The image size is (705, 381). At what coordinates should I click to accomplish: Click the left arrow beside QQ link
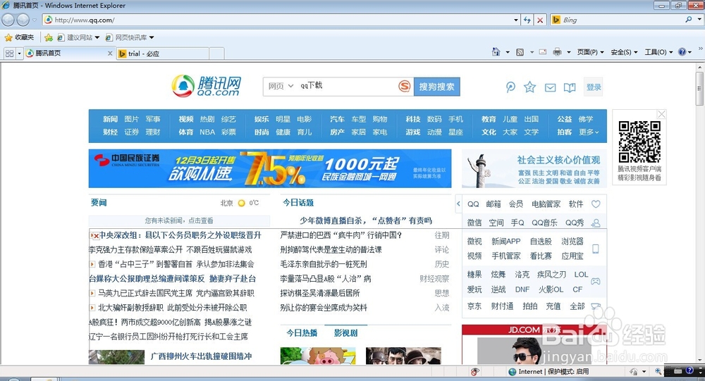click(458, 204)
